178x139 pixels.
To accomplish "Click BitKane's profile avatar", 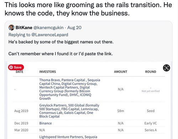I will (11, 27).
